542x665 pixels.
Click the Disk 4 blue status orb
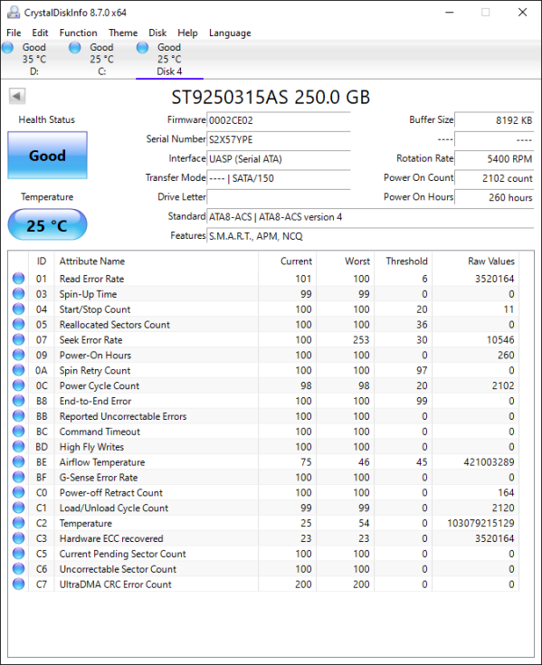coord(142,47)
